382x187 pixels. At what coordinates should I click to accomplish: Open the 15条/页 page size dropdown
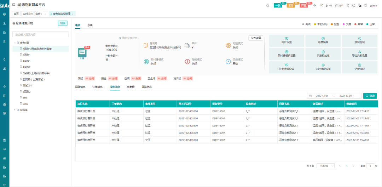pos(325,166)
